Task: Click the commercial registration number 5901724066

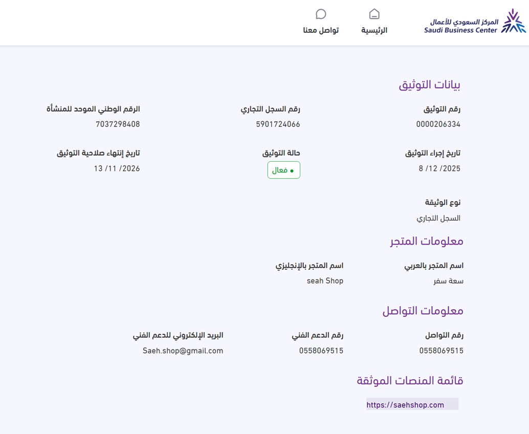Action: point(278,124)
